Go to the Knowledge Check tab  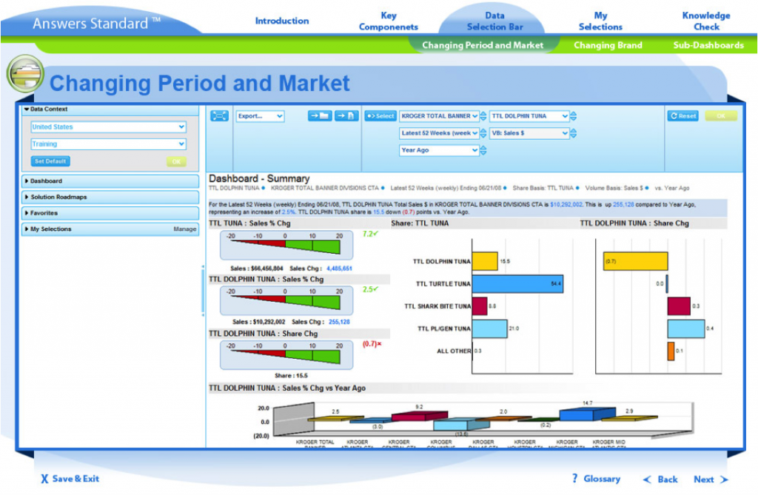point(706,21)
